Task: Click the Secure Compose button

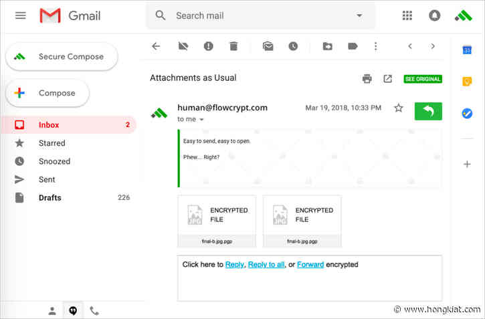Action: 62,57
